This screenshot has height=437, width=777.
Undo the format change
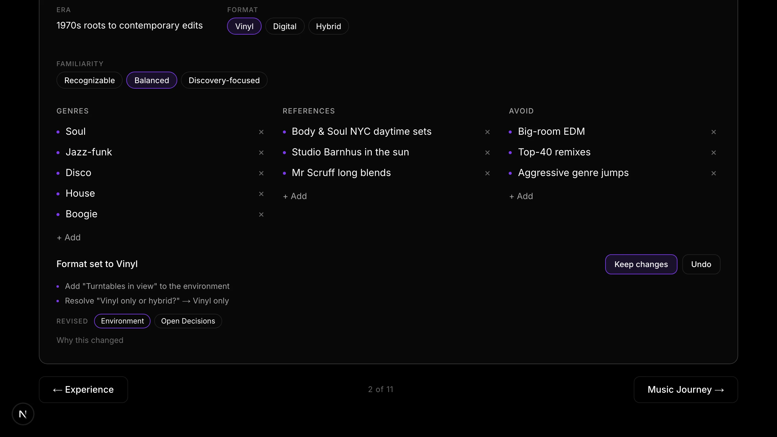pyautogui.click(x=701, y=264)
